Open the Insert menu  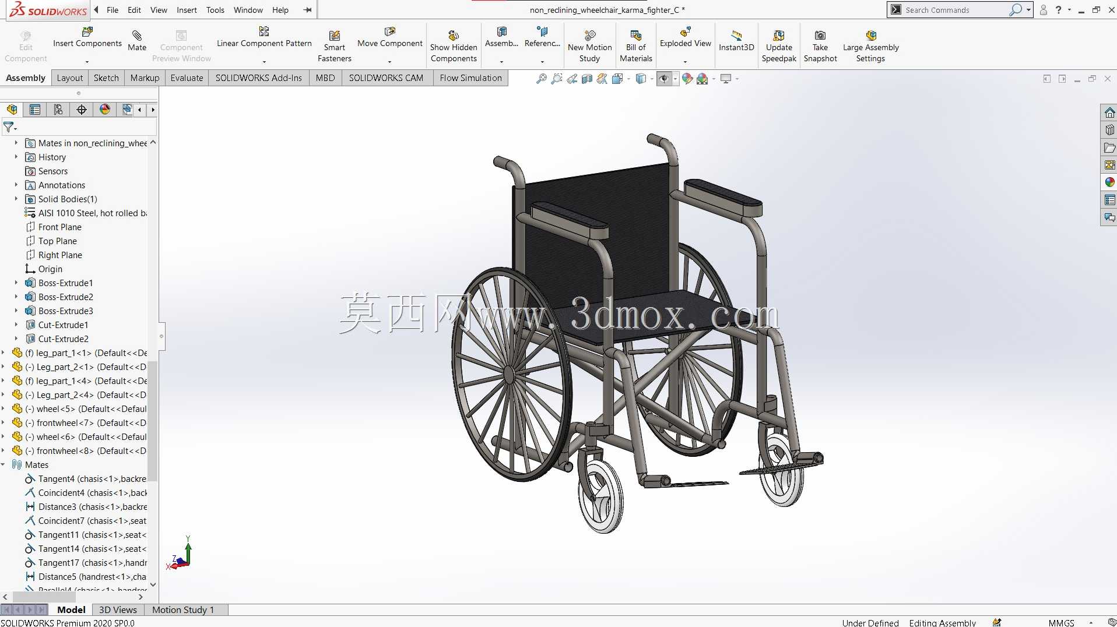(x=187, y=10)
